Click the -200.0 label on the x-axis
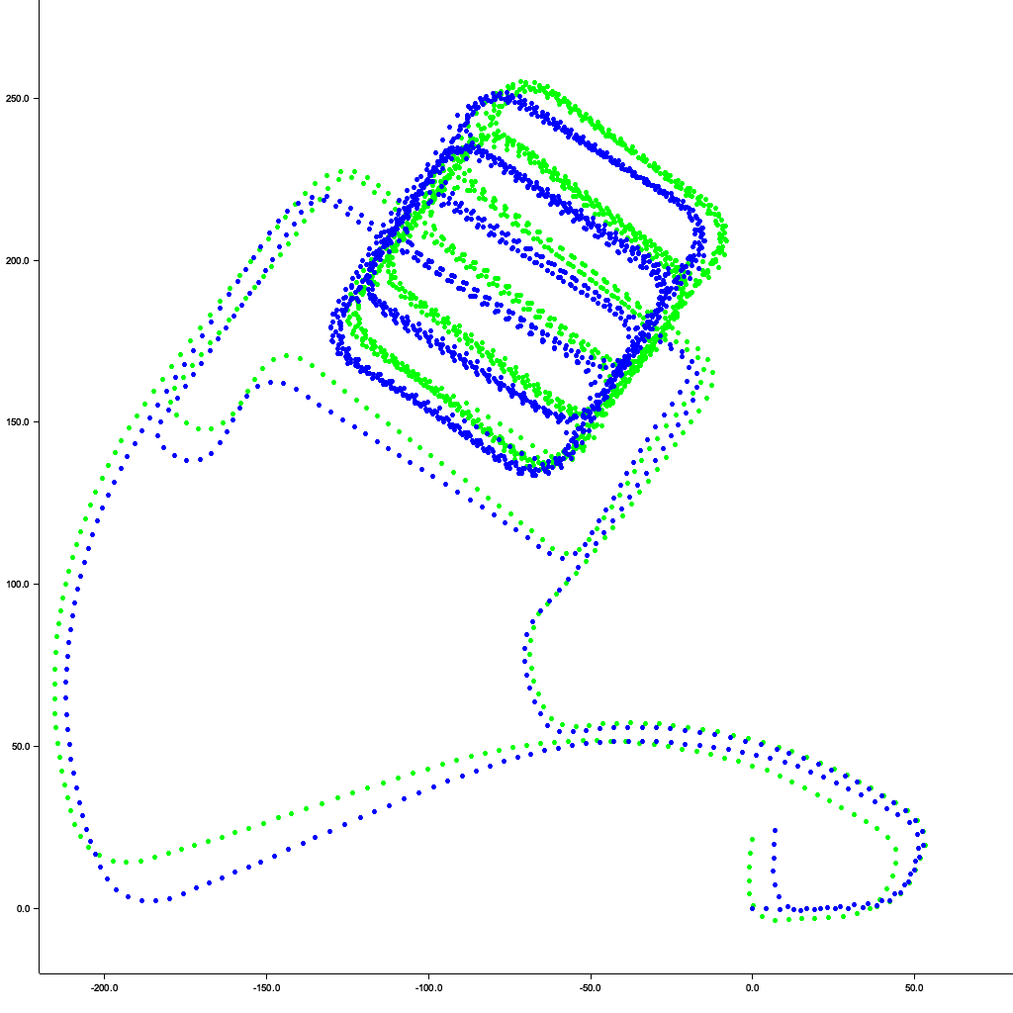 pos(104,987)
